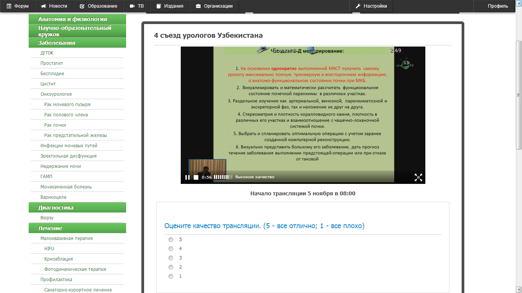Click the Новости megaphone icon
This screenshot has width=522, height=293.
click(43, 6)
